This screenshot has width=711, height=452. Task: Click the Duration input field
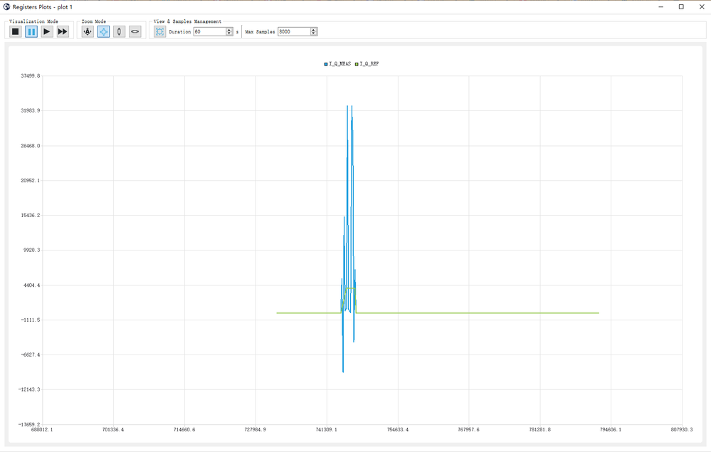209,32
